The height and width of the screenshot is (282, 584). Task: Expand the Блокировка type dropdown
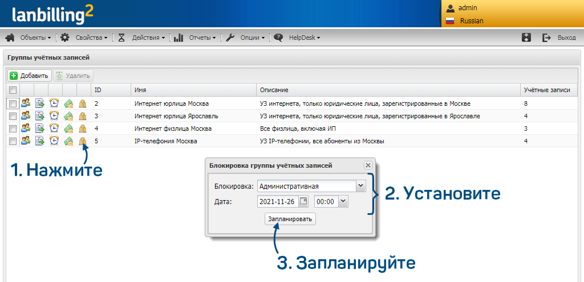(361, 186)
